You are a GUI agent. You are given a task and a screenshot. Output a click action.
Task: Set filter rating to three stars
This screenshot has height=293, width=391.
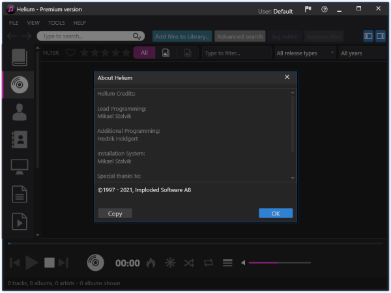click(x=106, y=53)
